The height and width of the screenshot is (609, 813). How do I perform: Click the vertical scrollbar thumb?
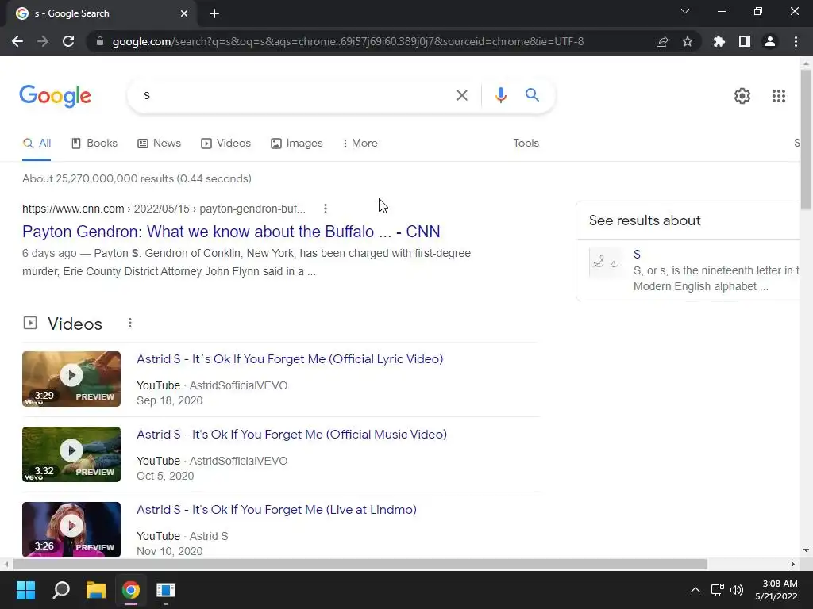click(x=806, y=140)
